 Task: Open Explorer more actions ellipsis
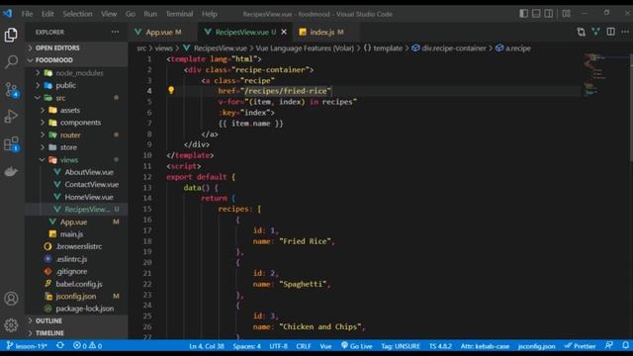click(115, 32)
